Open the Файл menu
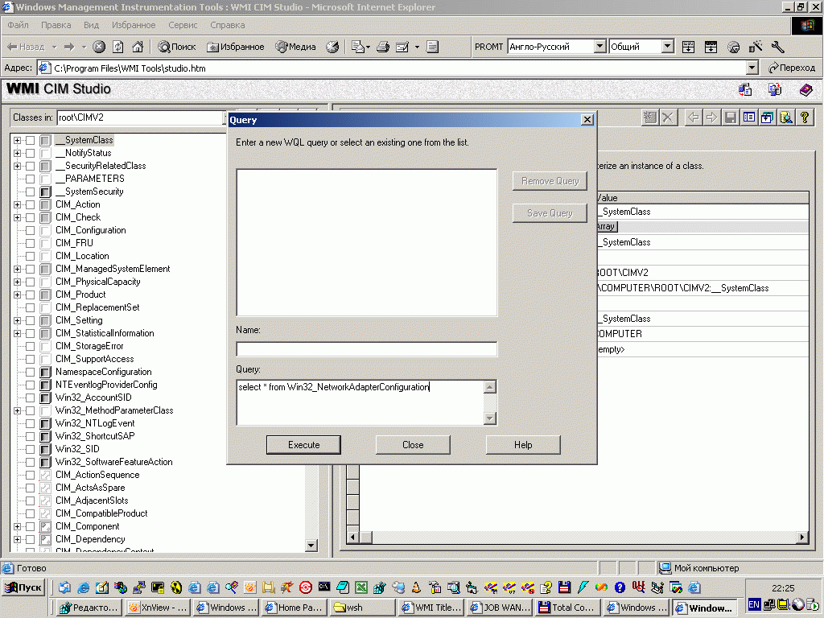824x618 pixels. [x=18, y=25]
